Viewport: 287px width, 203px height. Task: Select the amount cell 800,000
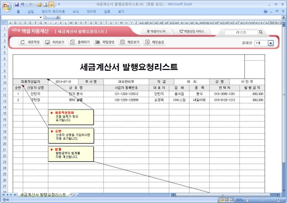[x=252, y=100]
